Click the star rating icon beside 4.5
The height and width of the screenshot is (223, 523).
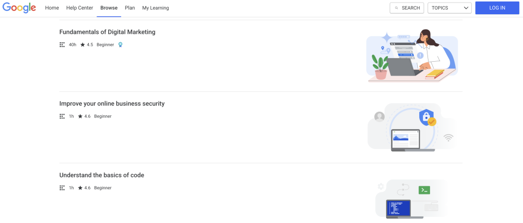point(82,45)
